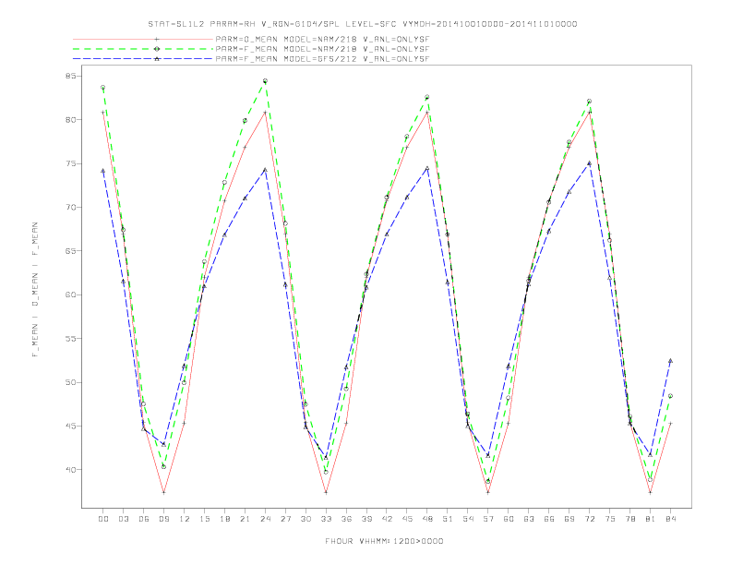Click green circle data point at hour 00
The height and width of the screenshot is (565, 731).
[x=103, y=87]
